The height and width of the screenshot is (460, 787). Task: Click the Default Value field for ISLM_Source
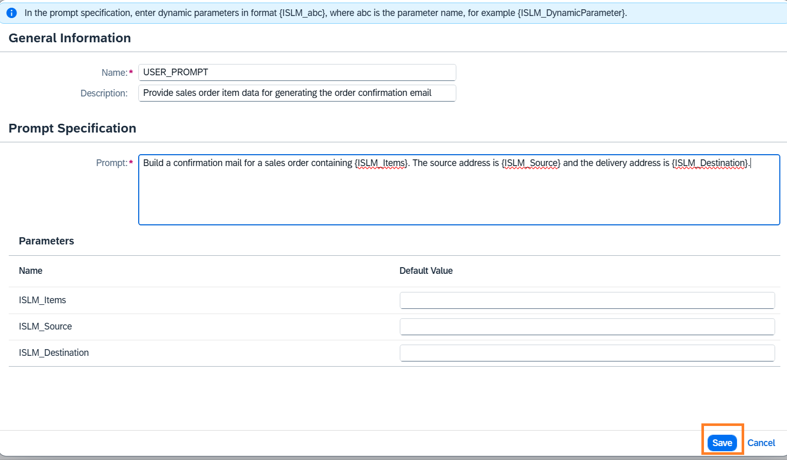(587, 326)
